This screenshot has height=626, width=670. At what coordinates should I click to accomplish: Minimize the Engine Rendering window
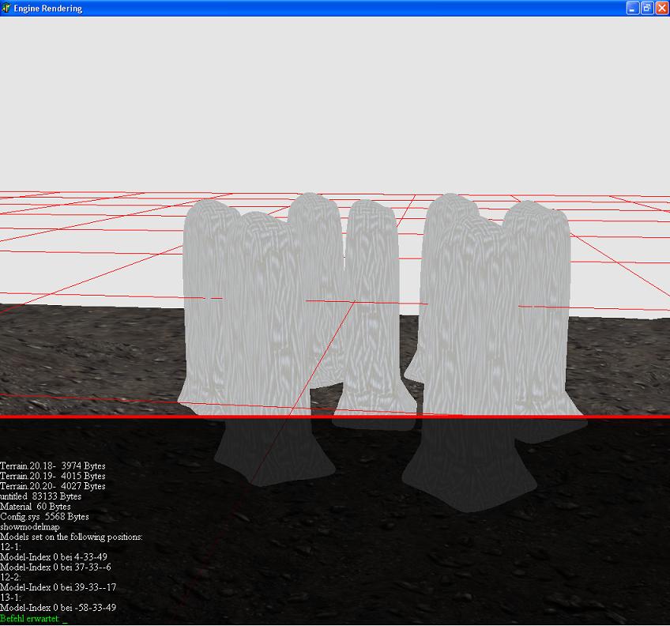tap(632, 8)
